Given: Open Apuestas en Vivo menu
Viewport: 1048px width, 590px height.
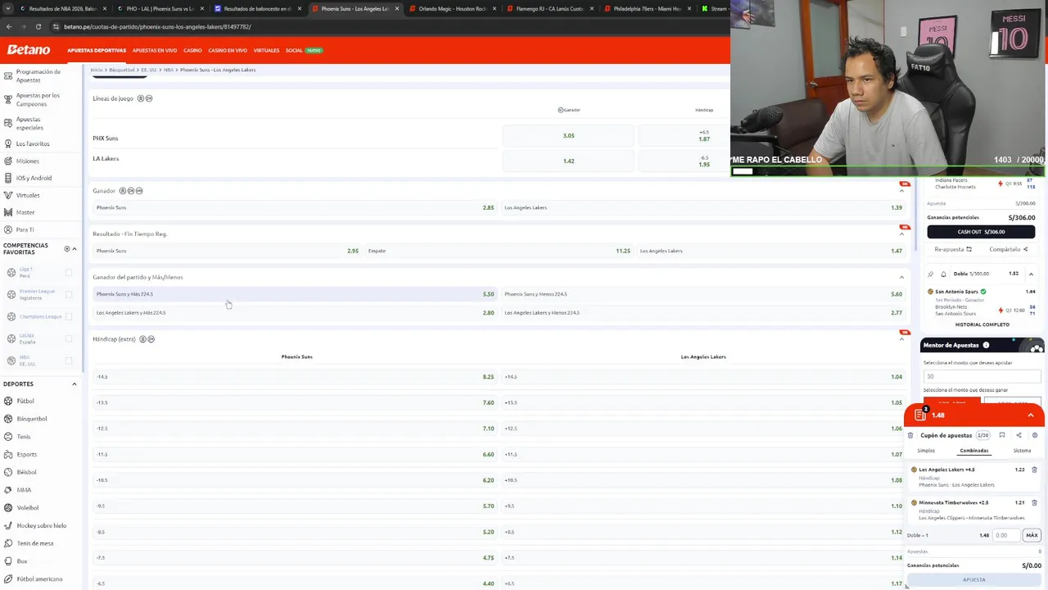Looking at the screenshot, I should (x=155, y=50).
